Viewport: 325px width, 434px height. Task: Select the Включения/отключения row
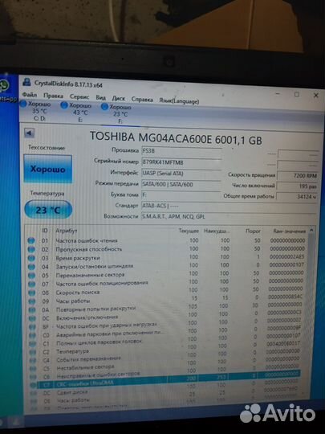(166, 316)
